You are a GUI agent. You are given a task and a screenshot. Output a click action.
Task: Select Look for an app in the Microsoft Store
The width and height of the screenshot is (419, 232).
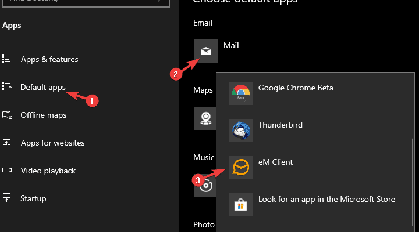click(326, 200)
